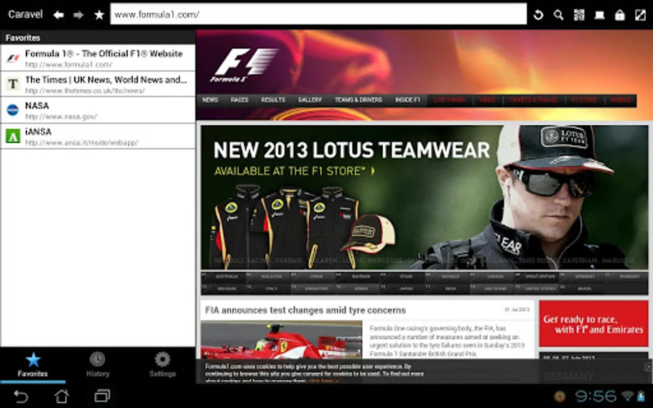Tap the round notification icon in status bar
Viewport: 653px width, 408px height.
pos(560,397)
